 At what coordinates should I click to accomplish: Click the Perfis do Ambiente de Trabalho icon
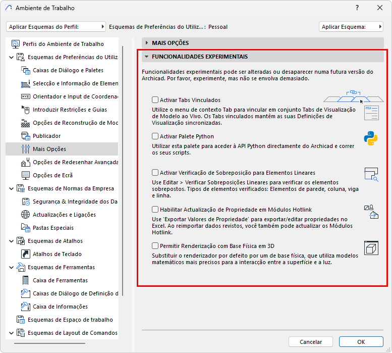pyautogui.click(x=16, y=44)
